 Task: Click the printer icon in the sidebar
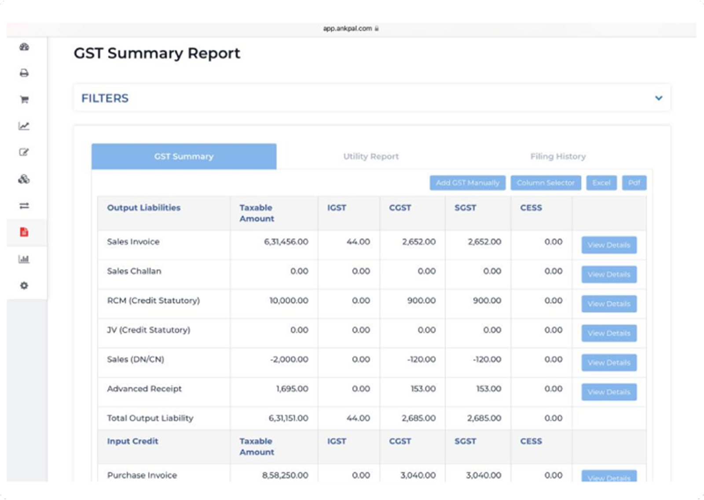tap(24, 73)
